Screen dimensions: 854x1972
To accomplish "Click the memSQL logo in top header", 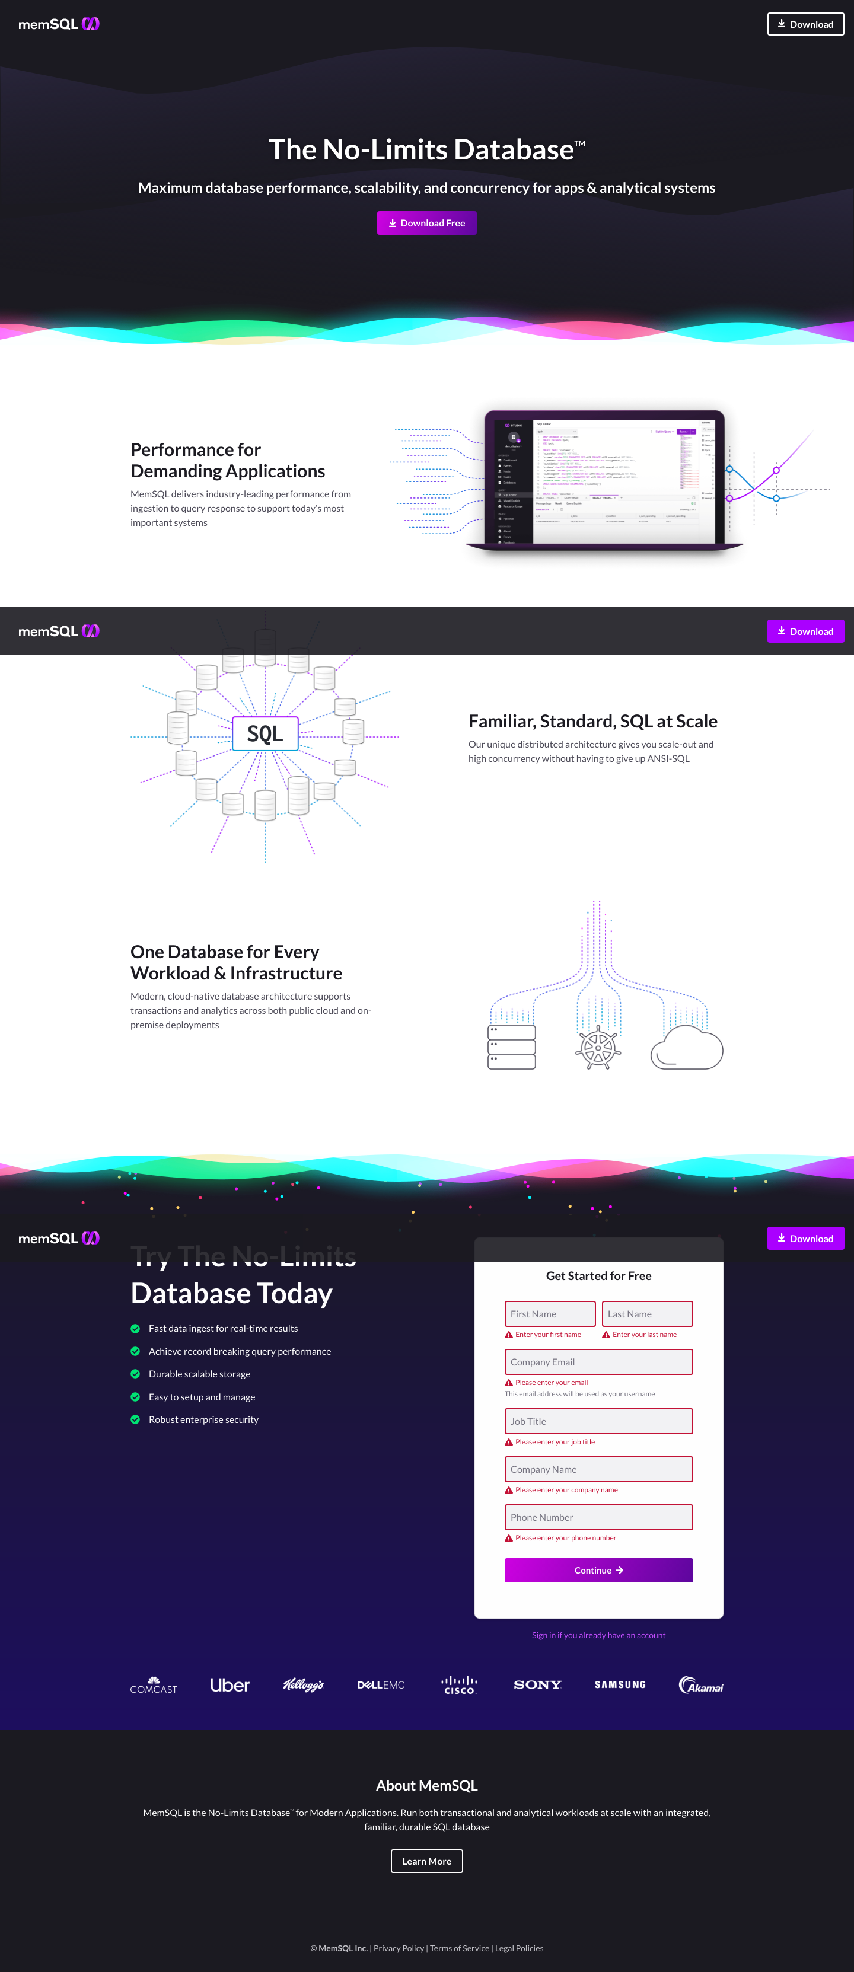I will click(59, 24).
